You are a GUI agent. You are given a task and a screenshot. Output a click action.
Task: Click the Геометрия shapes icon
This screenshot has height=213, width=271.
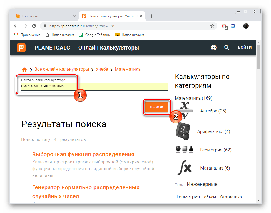pos(184,149)
